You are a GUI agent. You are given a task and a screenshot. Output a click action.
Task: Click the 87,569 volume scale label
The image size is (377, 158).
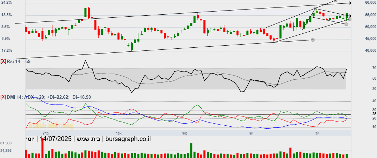(7, 143)
